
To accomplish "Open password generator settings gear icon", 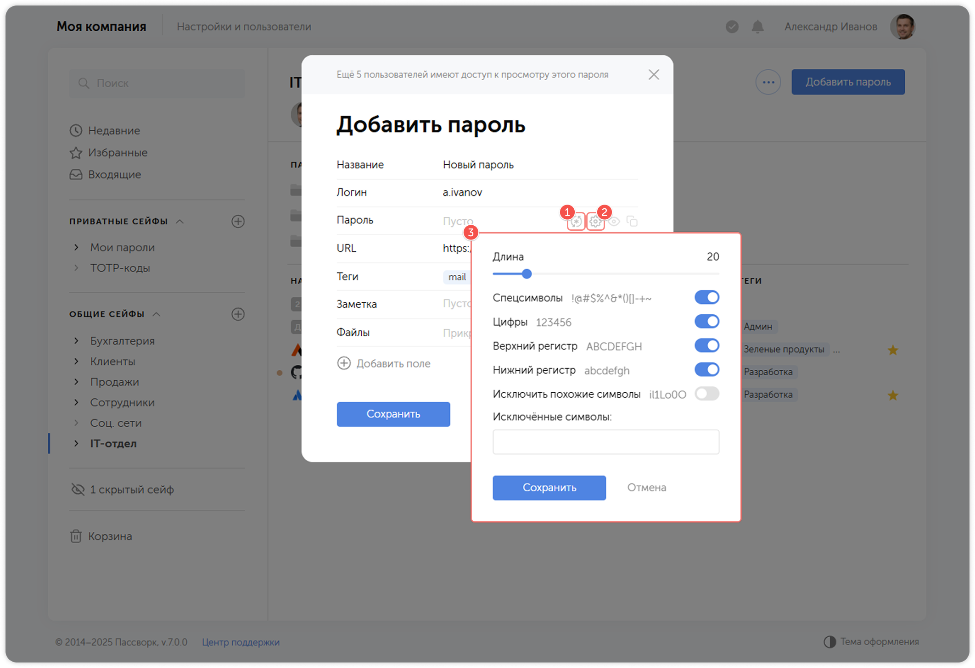I will [595, 222].
